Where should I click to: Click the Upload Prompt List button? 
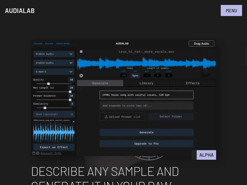(x=122, y=117)
